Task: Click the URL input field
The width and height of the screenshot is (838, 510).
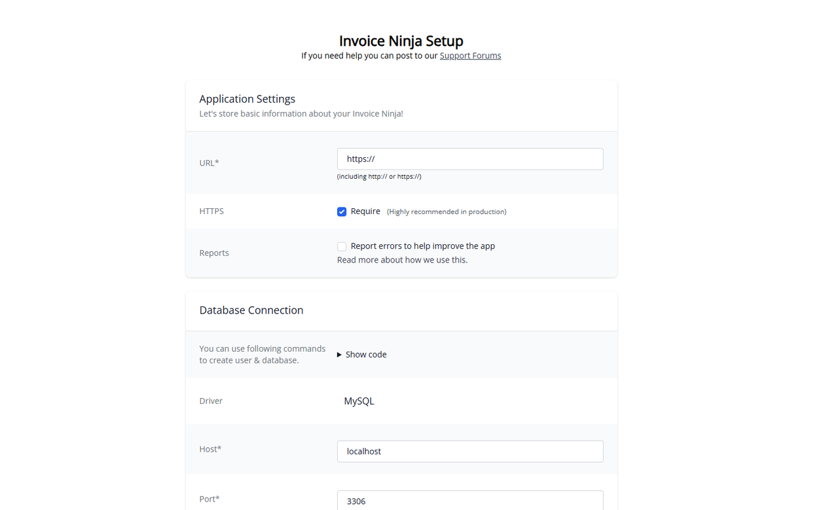Action: click(470, 159)
